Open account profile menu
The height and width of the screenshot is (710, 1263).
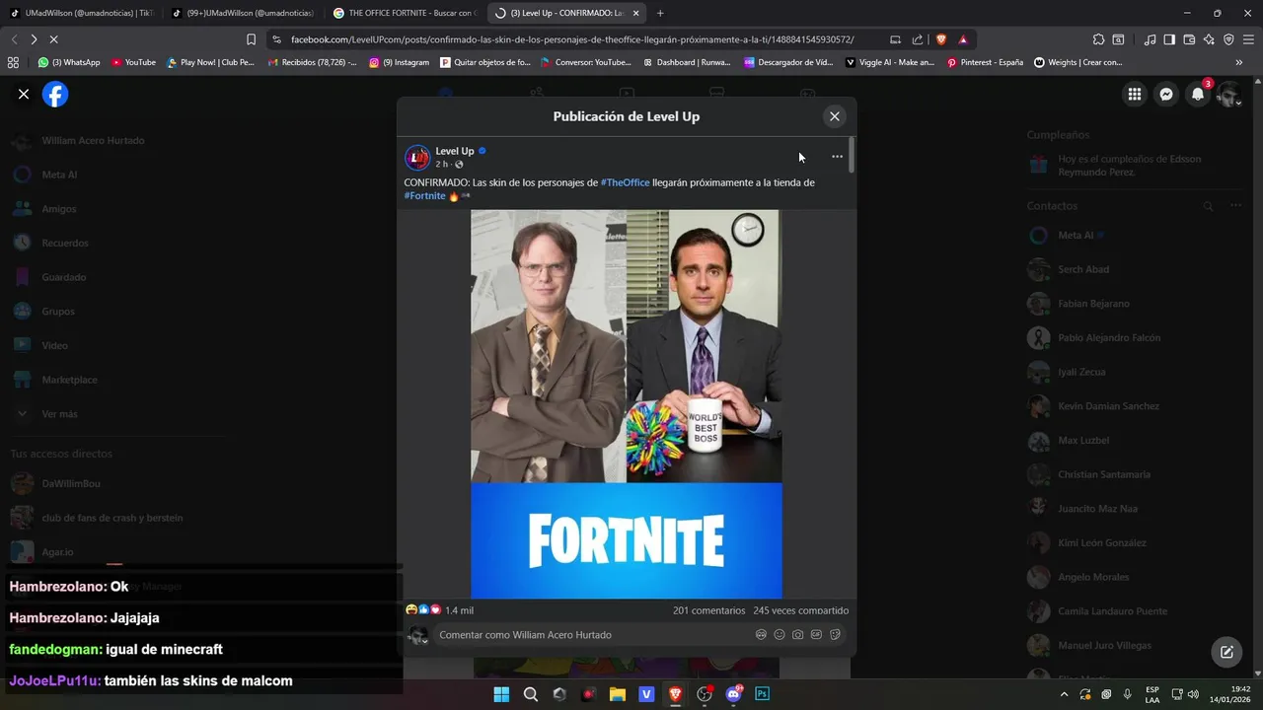pos(1228,95)
